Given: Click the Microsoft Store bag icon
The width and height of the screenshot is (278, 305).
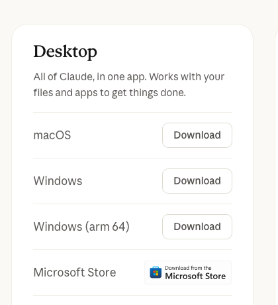Looking at the screenshot, I should (x=156, y=273).
